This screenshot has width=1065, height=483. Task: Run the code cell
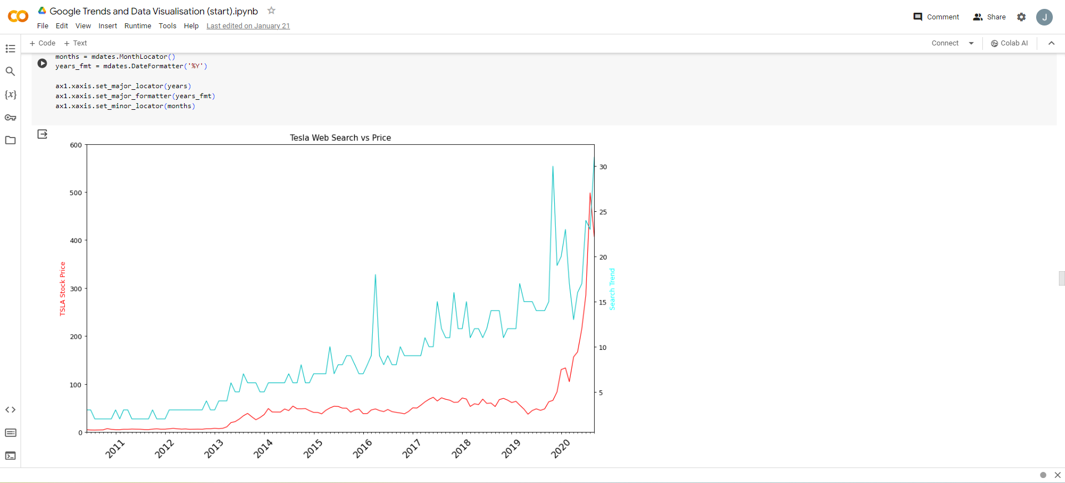coord(42,63)
